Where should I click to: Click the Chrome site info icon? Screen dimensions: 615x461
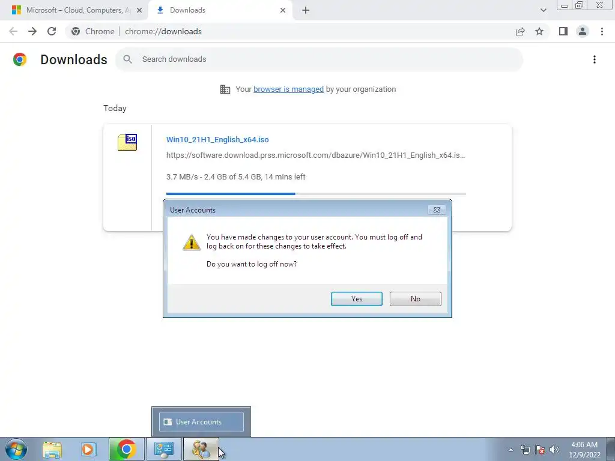click(x=76, y=31)
